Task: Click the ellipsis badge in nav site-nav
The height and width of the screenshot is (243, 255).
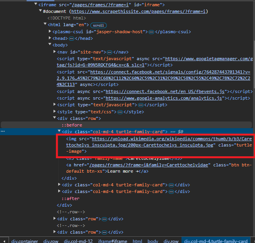Action: point(110,52)
